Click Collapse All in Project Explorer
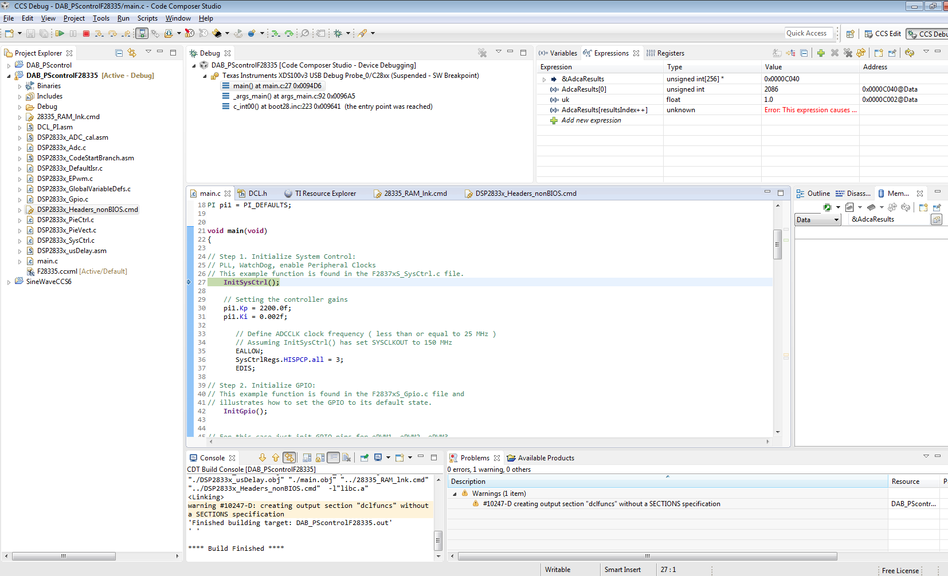 [x=119, y=53]
